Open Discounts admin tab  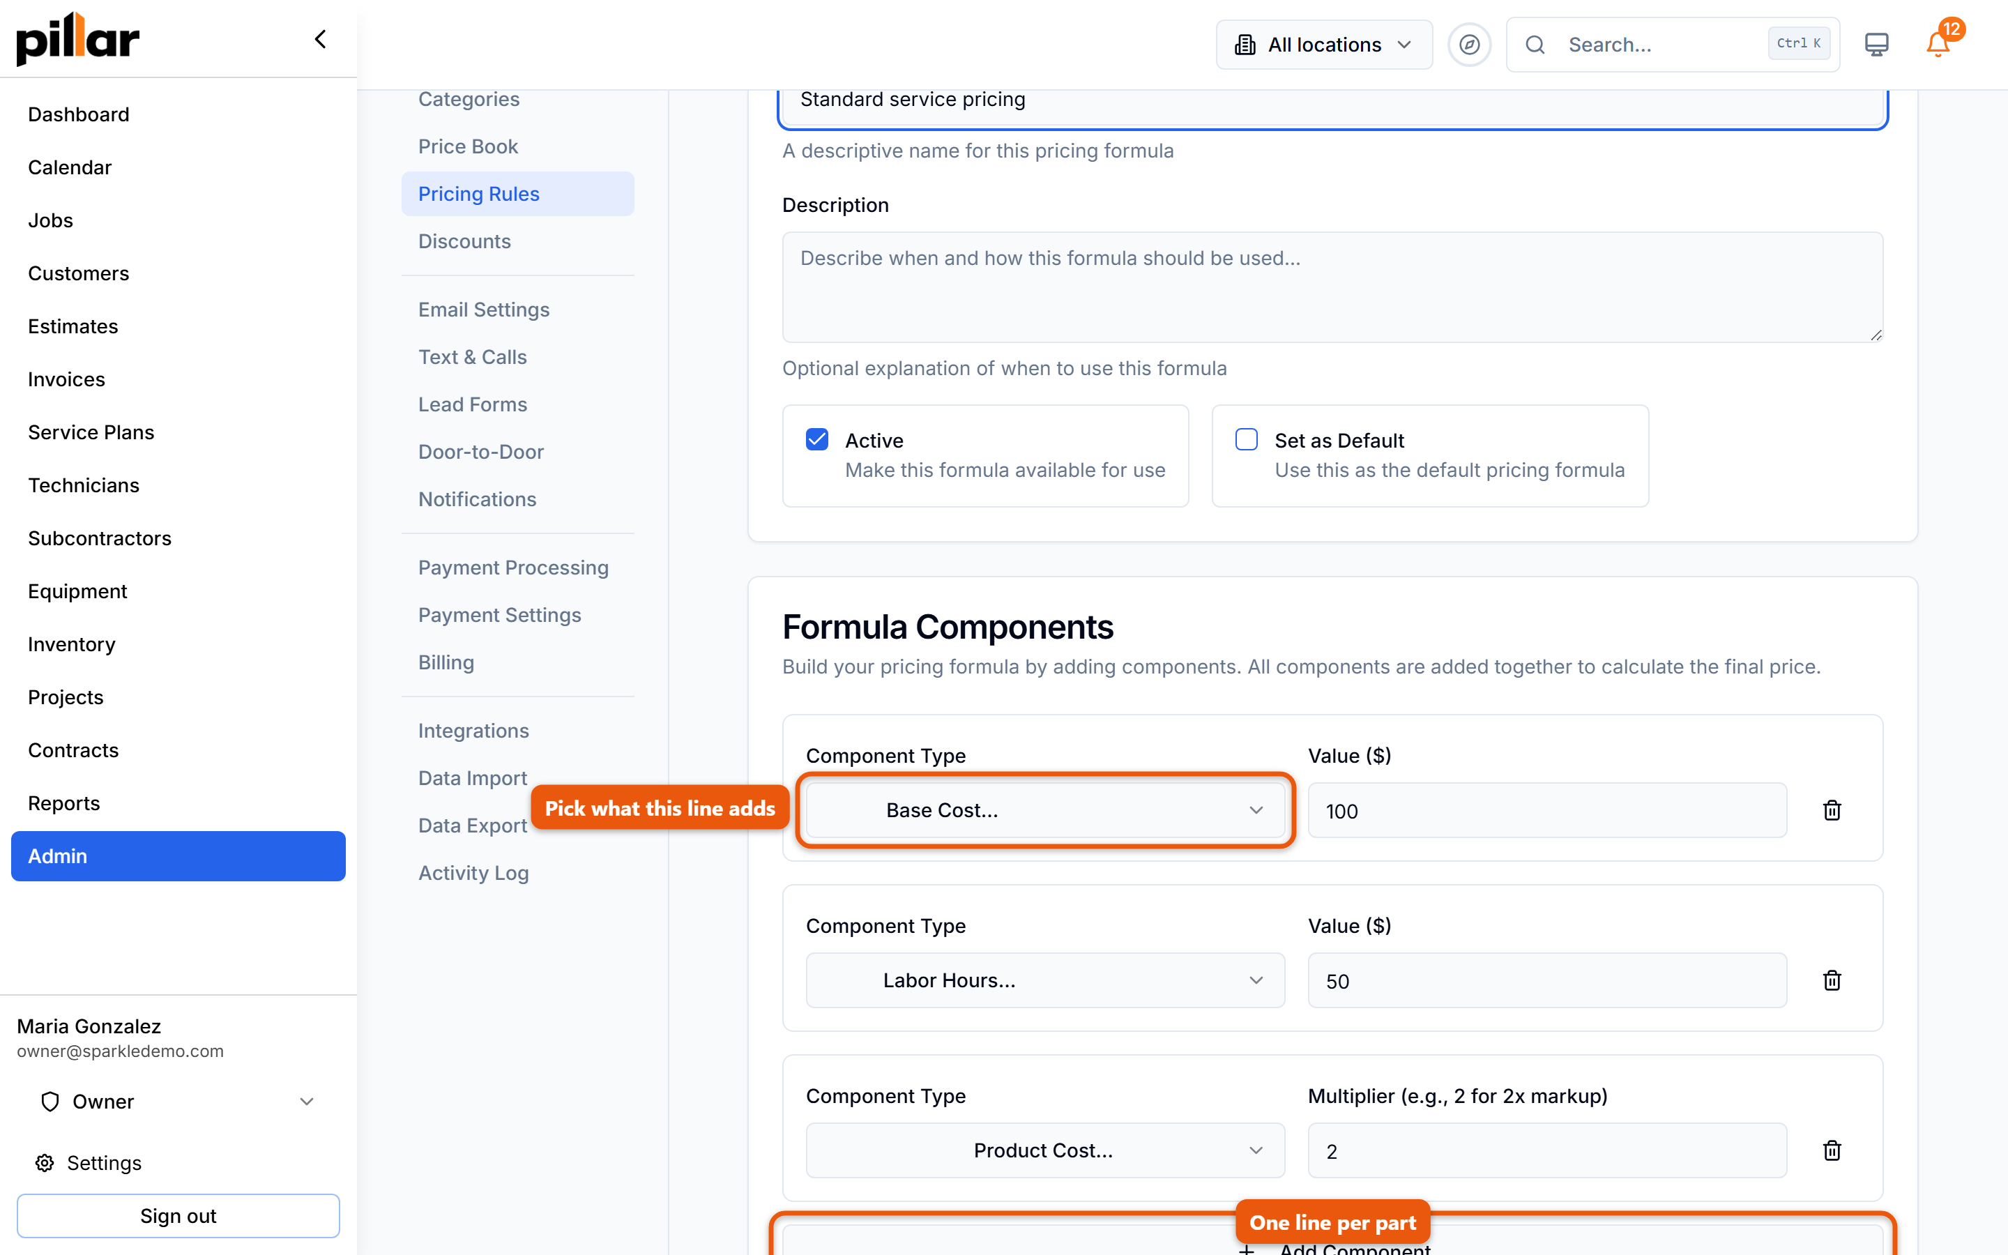click(x=518, y=241)
